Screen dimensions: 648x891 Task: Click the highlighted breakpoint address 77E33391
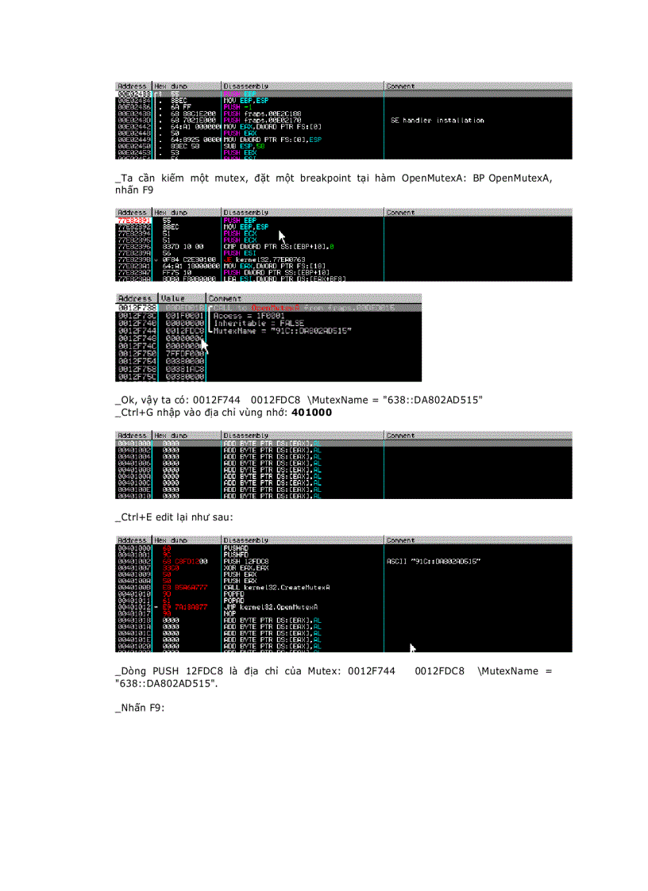[132, 219]
